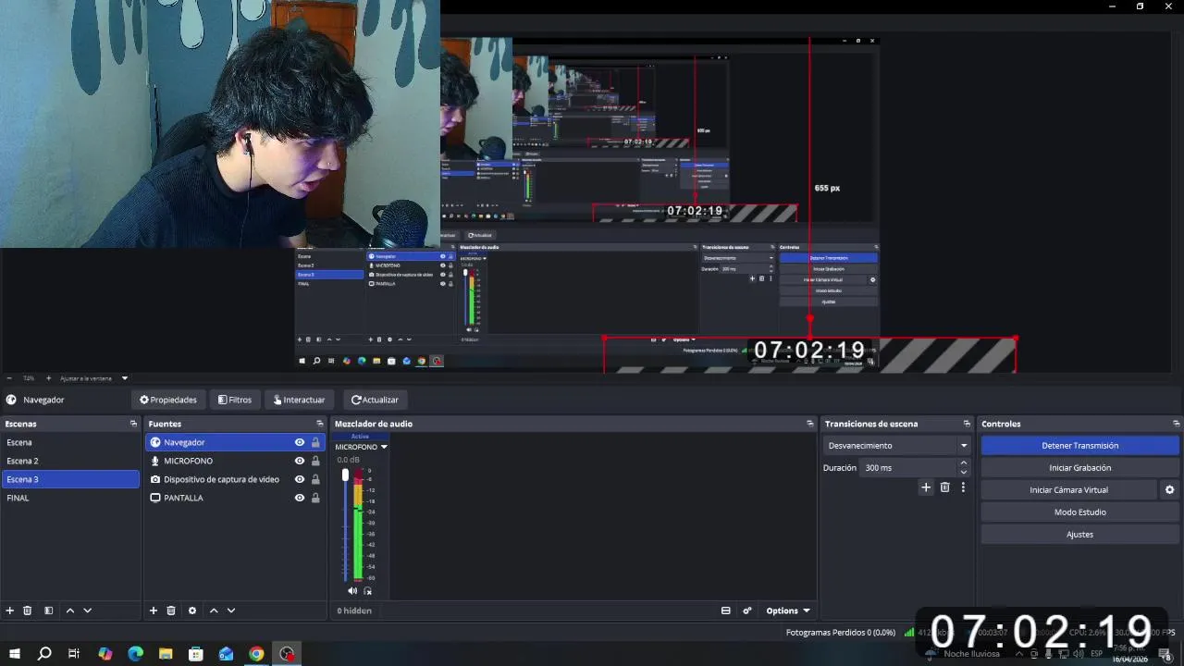Toggle lock on MICROFONO source

tap(315, 461)
